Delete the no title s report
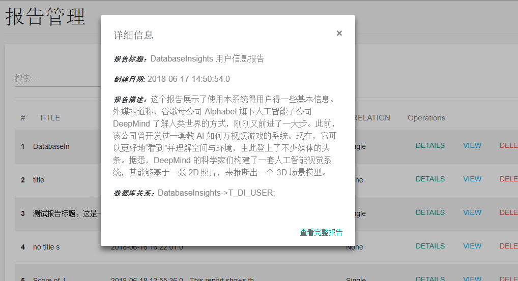 point(508,246)
